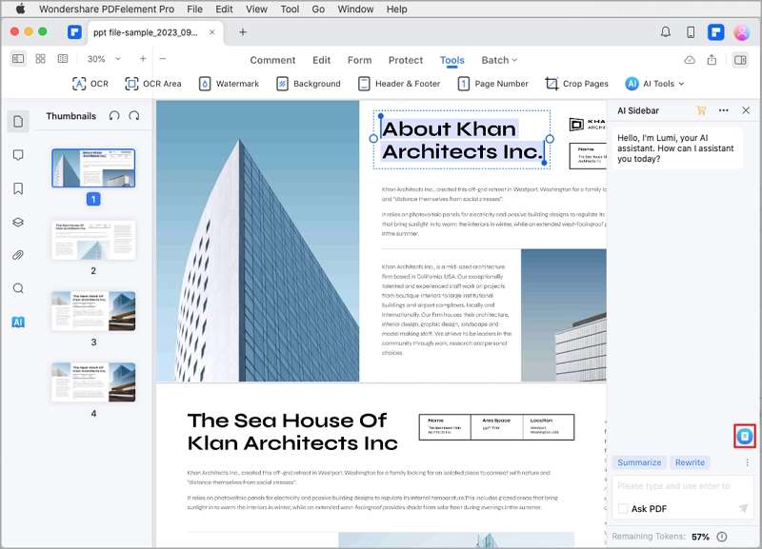This screenshot has height=549, width=762.
Task: Expand the AI Tools dropdown
Action: 654,84
